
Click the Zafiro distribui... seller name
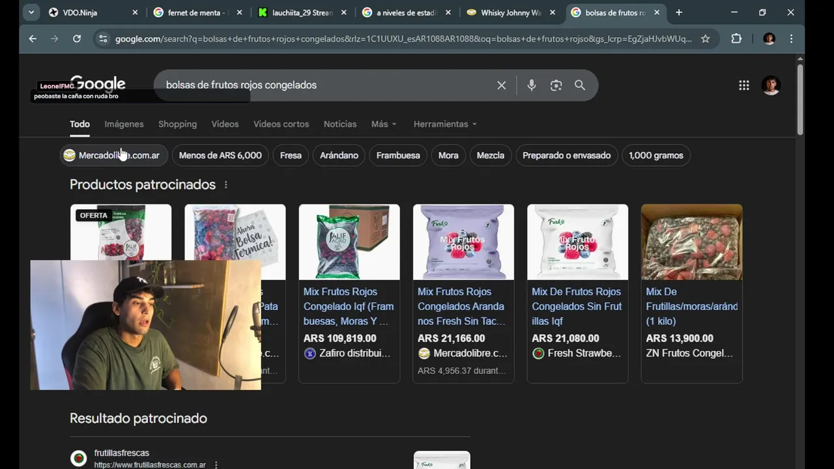(x=354, y=353)
